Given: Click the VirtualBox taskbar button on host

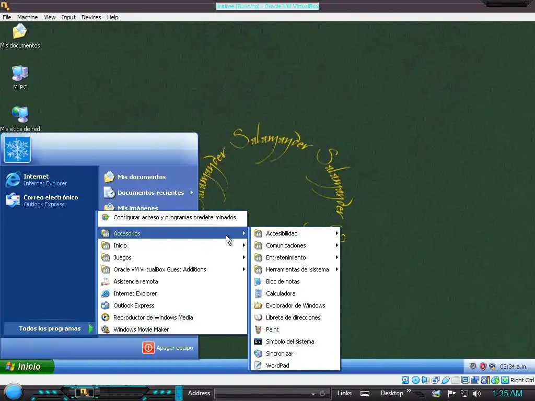Looking at the screenshot, I should [84, 393].
